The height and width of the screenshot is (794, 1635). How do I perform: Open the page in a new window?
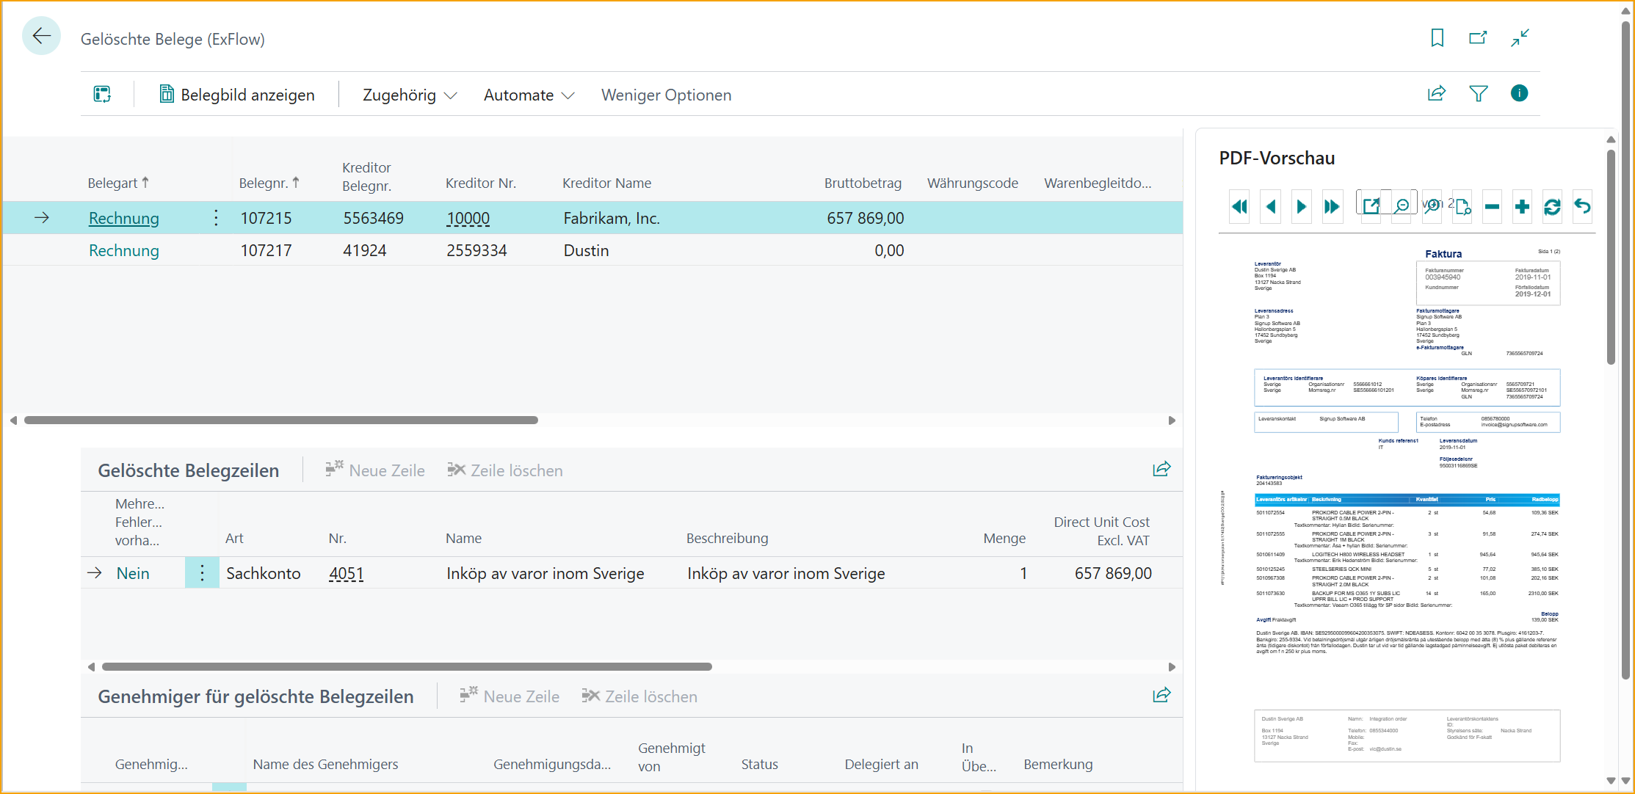point(1478,37)
